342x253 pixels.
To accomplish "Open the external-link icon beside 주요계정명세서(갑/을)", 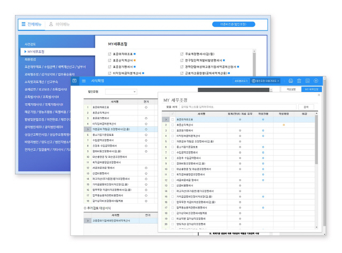I will 182,55.
